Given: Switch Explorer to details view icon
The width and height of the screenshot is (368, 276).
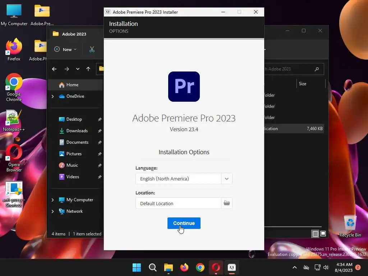Looking at the screenshot, I should 315,234.
